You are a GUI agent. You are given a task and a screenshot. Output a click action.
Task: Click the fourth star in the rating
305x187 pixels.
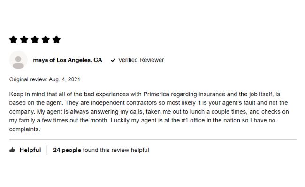pos(46,40)
